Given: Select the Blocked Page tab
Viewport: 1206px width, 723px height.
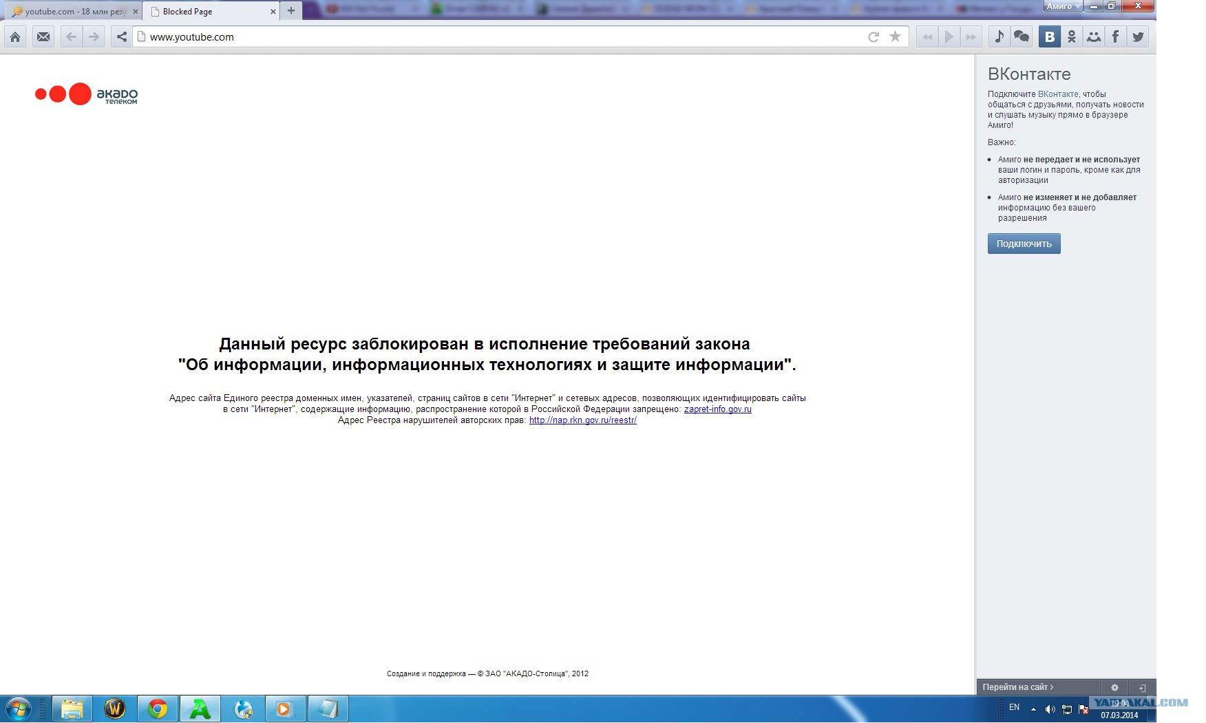Looking at the screenshot, I should click(x=211, y=12).
